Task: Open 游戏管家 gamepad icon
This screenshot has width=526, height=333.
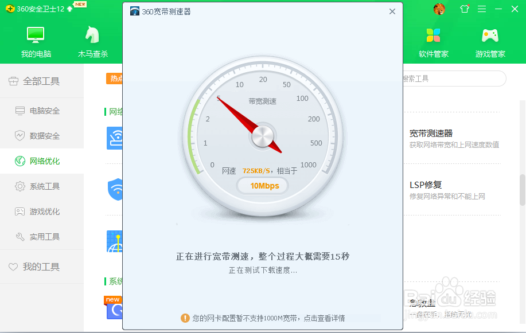Action: pos(490,36)
